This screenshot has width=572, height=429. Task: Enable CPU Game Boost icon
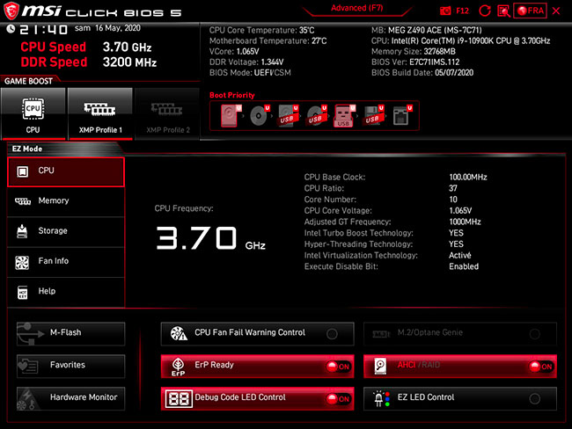[x=33, y=114]
